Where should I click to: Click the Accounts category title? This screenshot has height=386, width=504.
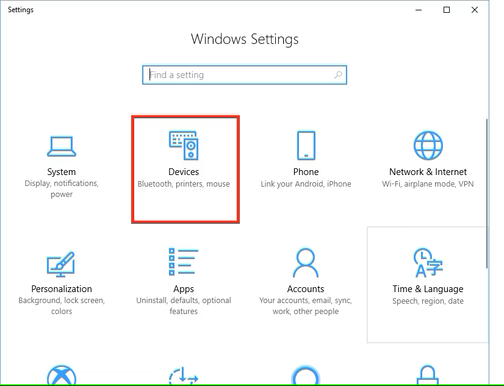pyautogui.click(x=306, y=288)
